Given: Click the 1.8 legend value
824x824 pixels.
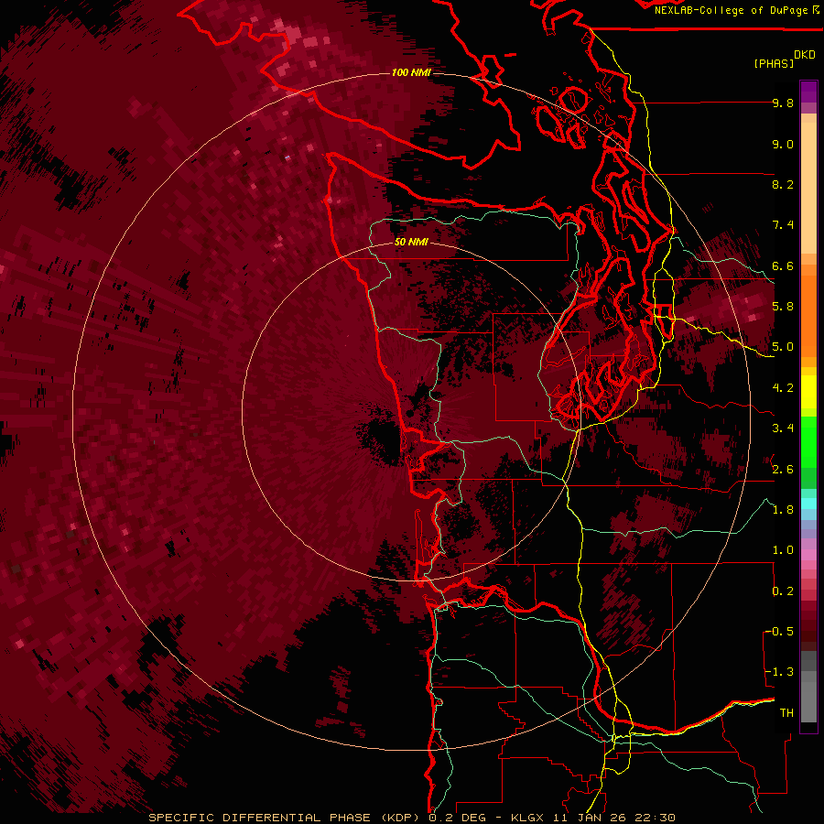Looking at the screenshot, I should [783, 510].
